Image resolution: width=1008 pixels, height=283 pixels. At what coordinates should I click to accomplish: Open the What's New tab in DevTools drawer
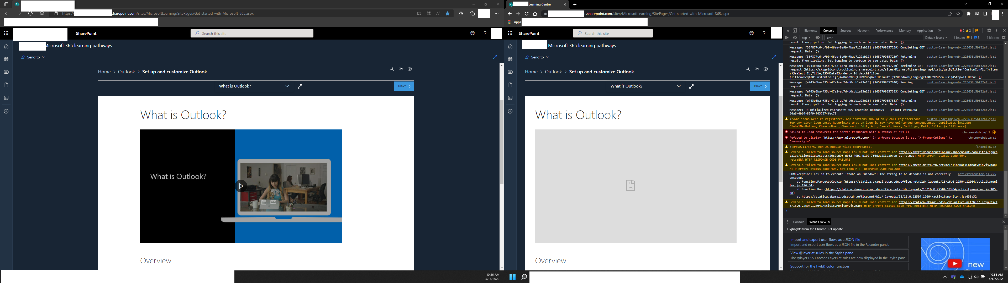click(x=818, y=222)
